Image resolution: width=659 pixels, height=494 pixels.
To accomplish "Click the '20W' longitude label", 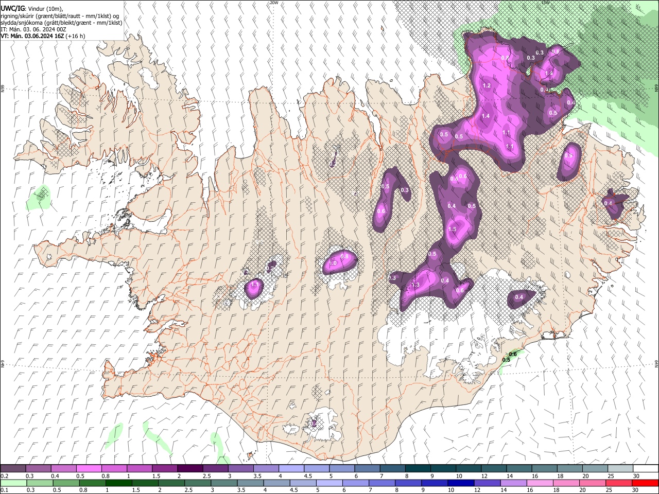I will [274, 3].
